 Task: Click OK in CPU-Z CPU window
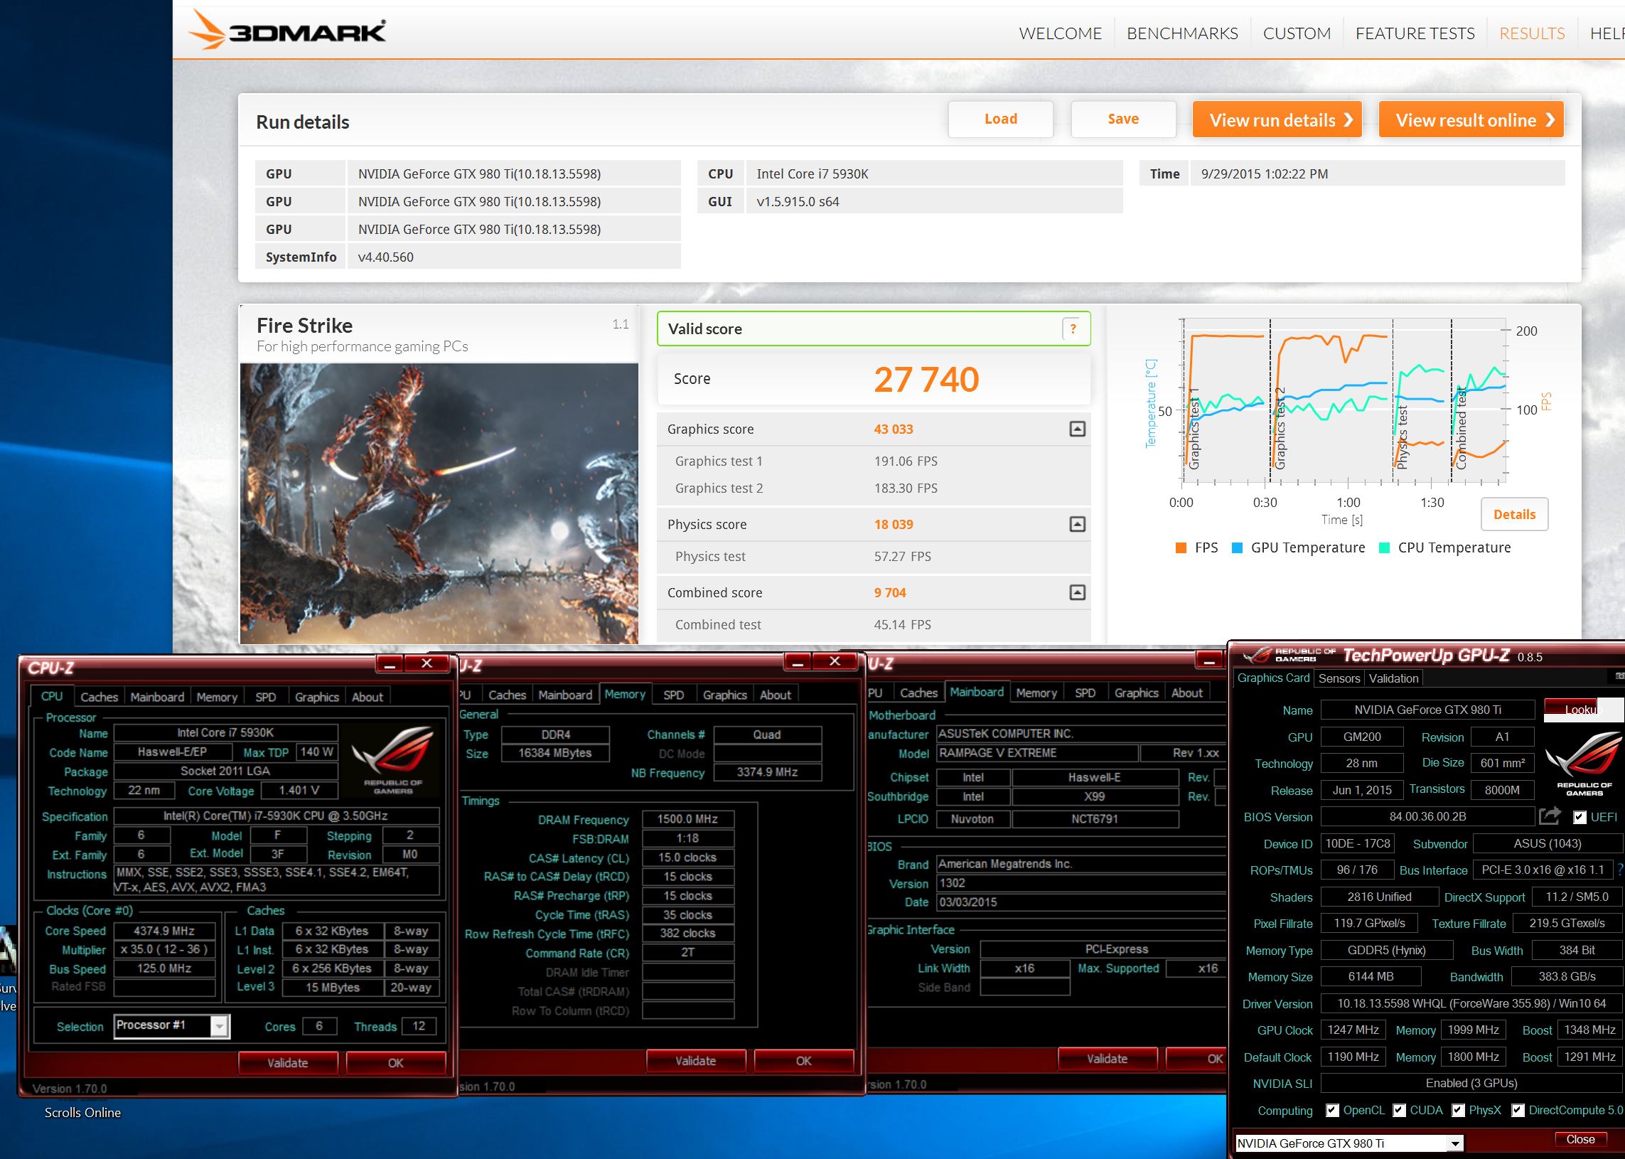pyautogui.click(x=396, y=1063)
